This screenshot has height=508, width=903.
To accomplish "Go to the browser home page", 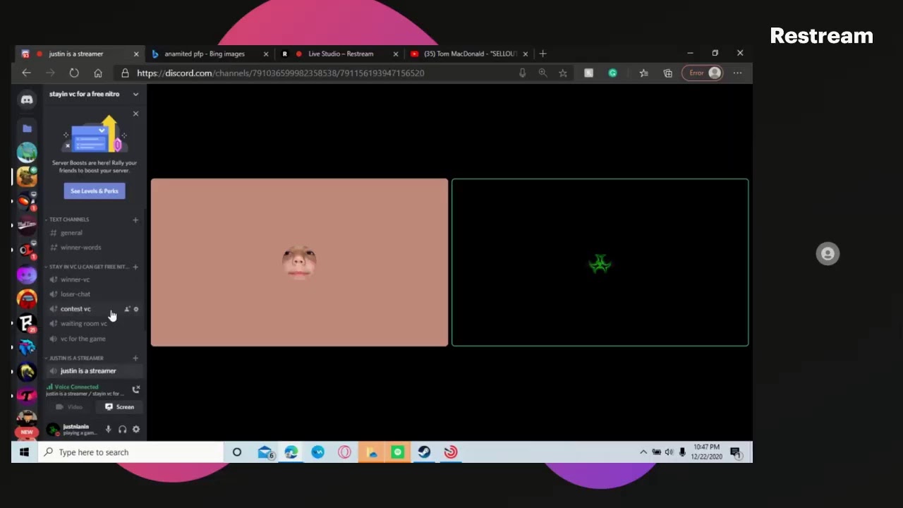I will coord(98,73).
